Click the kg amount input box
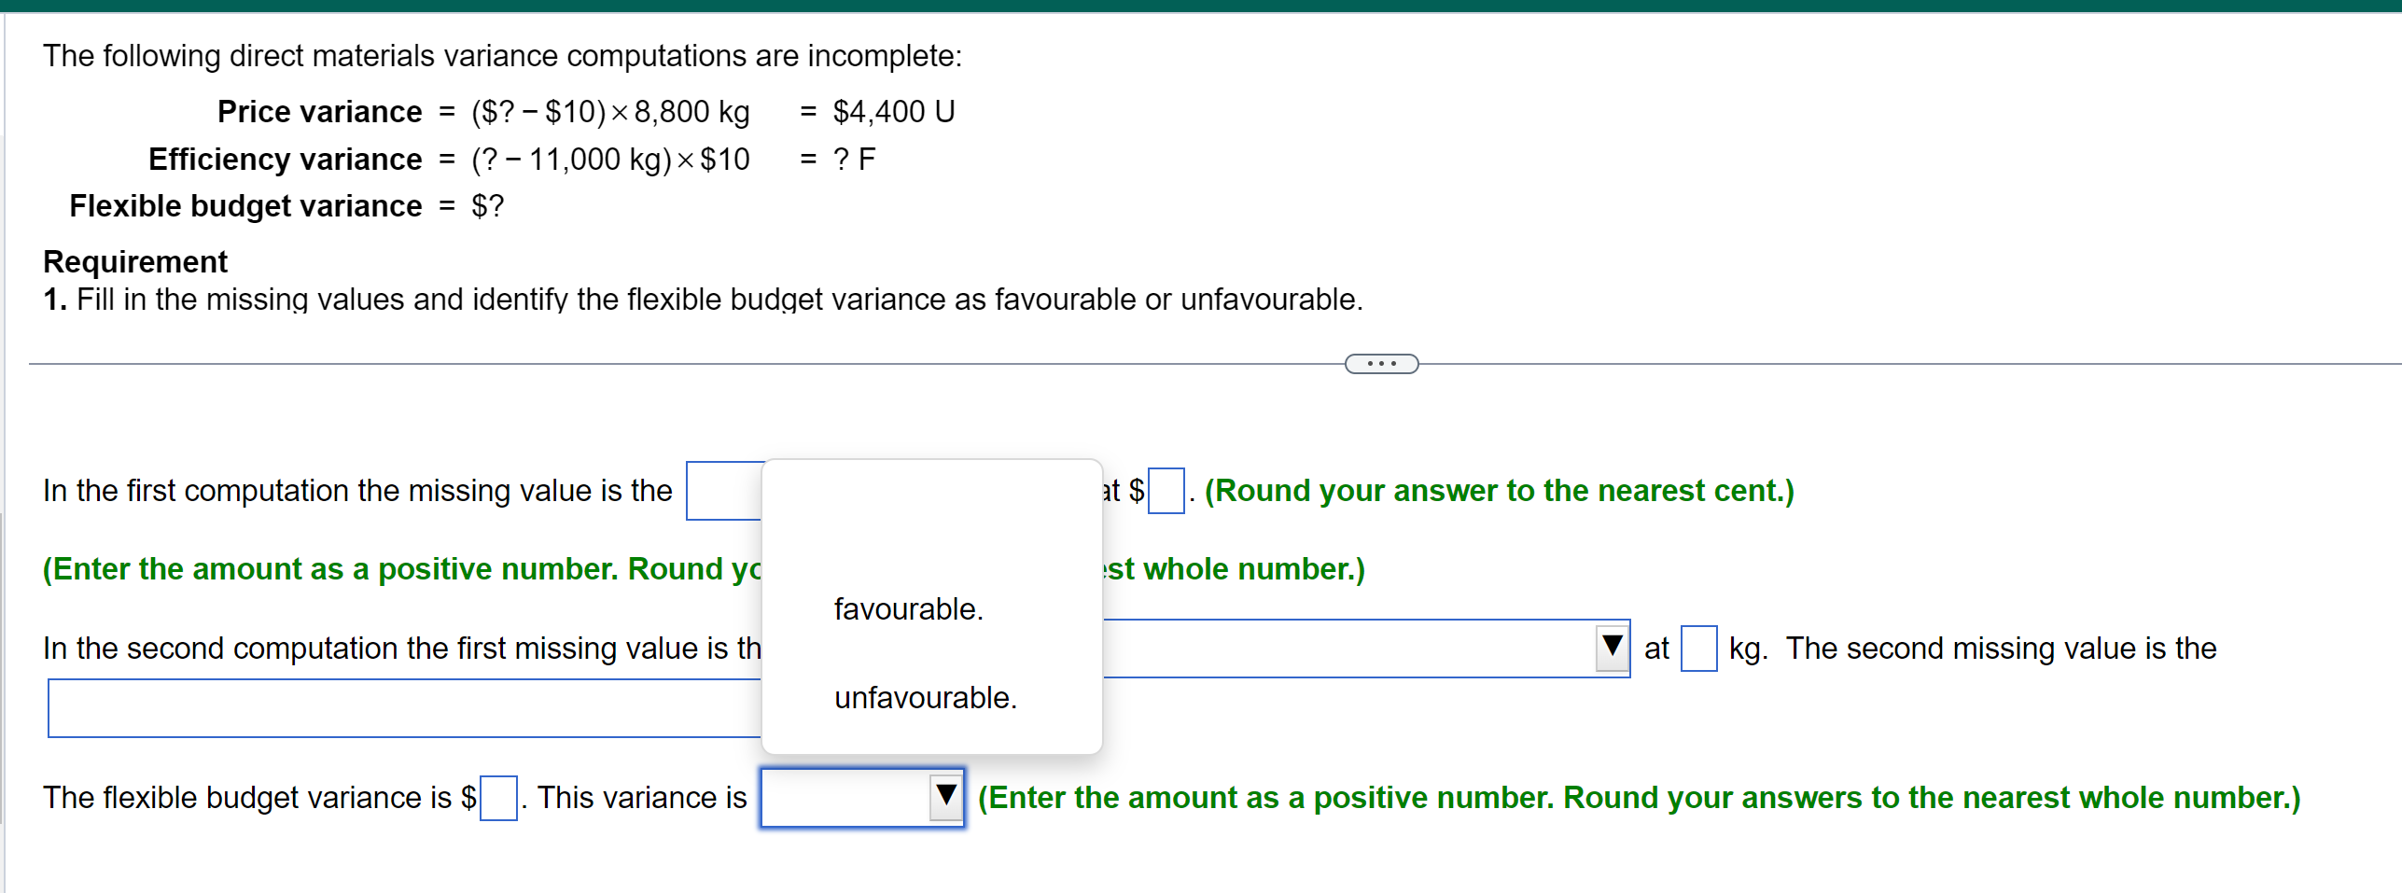 coord(1698,647)
